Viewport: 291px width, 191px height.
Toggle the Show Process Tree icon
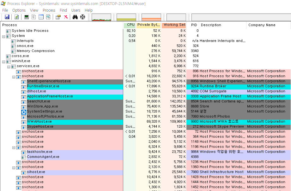pos(33,17)
